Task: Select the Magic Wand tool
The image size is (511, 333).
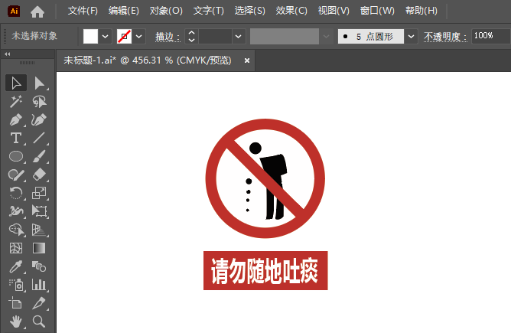Action: tap(16, 102)
